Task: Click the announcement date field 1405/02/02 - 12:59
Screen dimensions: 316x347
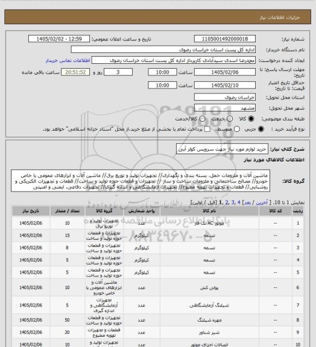Action: point(59,39)
